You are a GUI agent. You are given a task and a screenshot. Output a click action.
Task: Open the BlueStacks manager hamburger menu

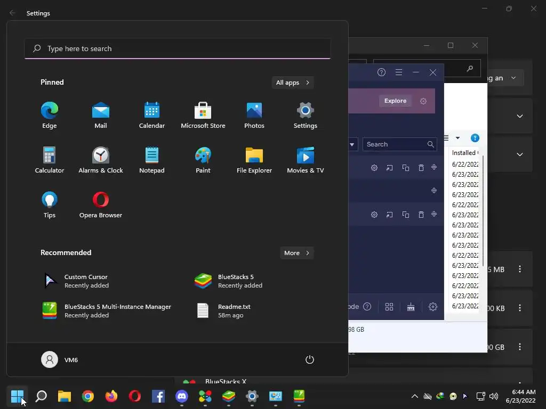[399, 72]
